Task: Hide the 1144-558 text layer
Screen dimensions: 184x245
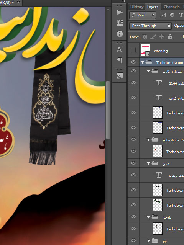Action: coord(133,83)
